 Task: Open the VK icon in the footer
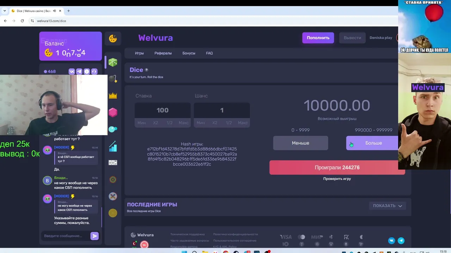pos(391,241)
